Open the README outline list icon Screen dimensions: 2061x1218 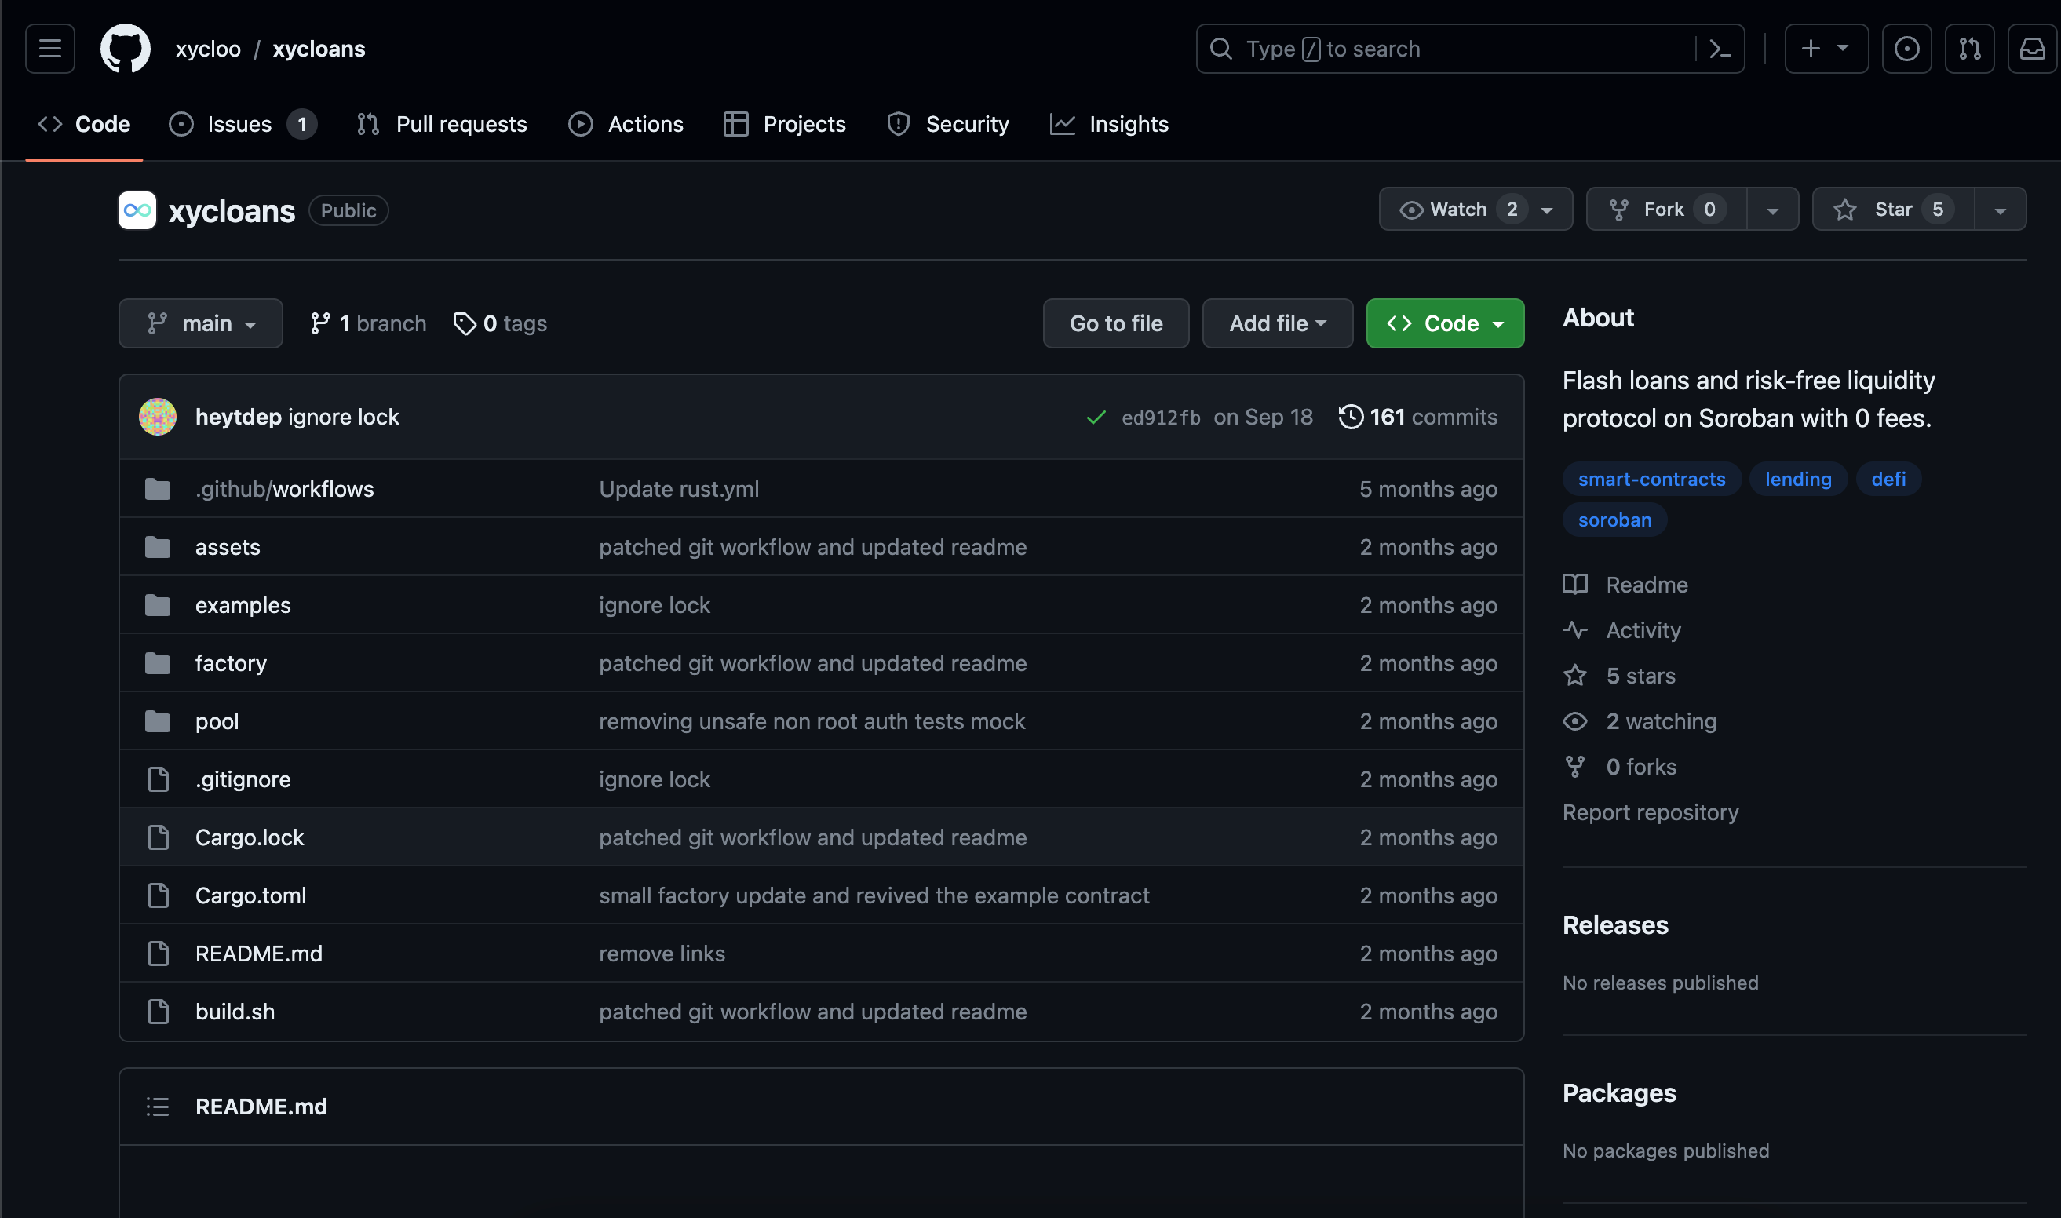pyautogui.click(x=158, y=1107)
